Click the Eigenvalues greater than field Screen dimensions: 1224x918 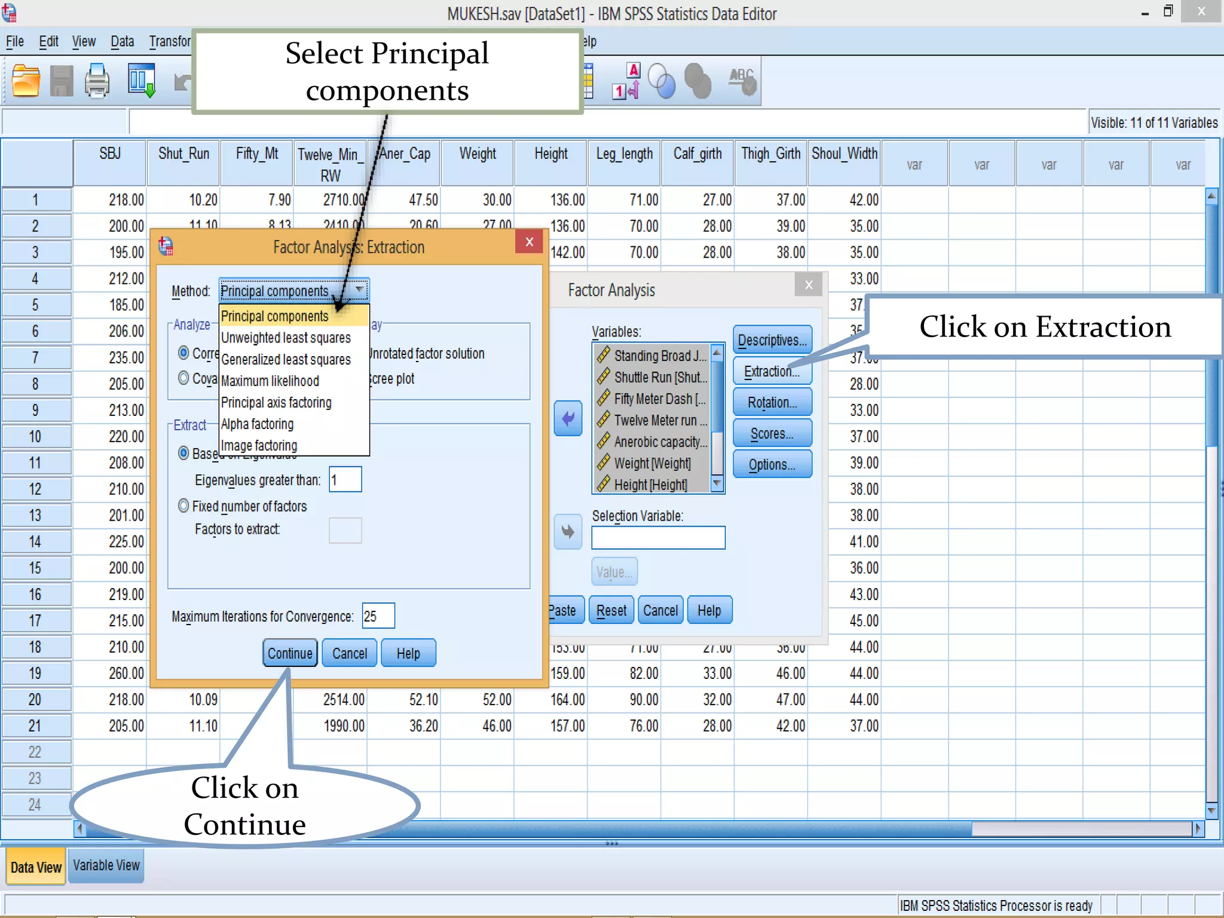tap(345, 479)
